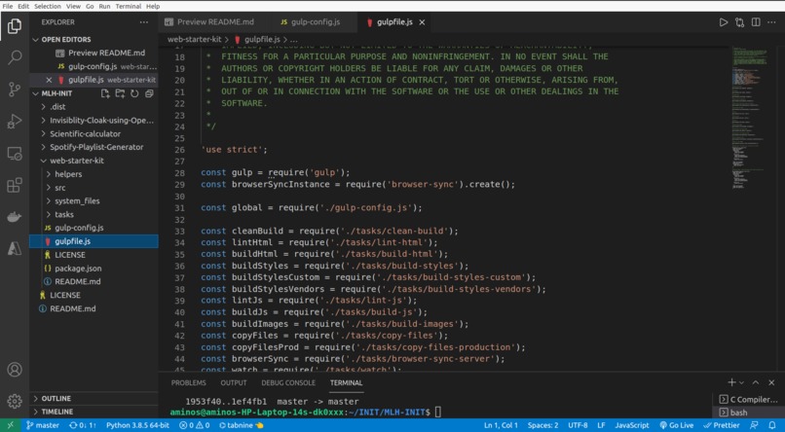Close the gulpfile.js editor tab

(422, 22)
